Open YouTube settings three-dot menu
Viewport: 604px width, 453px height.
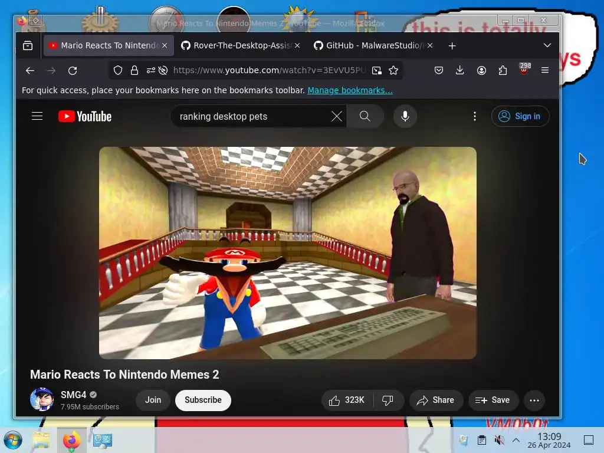point(475,116)
